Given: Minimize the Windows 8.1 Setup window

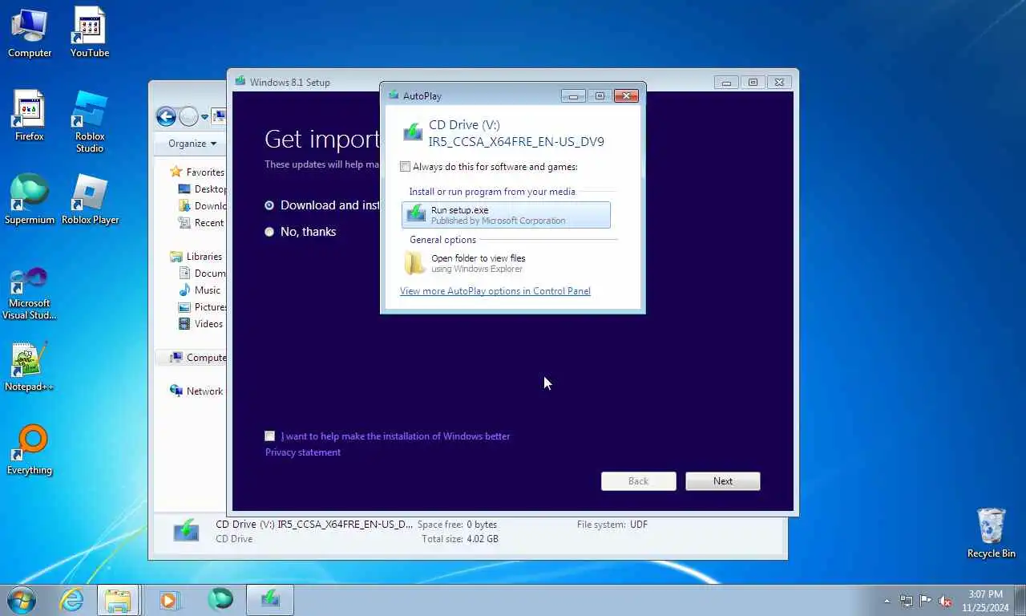Looking at the screenshot, I should point(726,82).
